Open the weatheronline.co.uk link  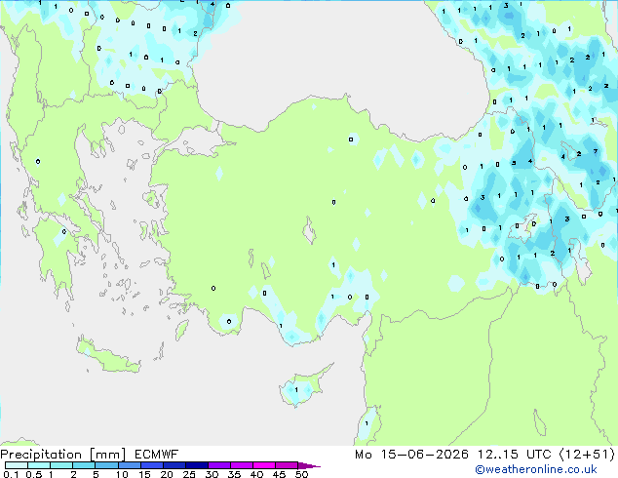click(x=536, y=469)
